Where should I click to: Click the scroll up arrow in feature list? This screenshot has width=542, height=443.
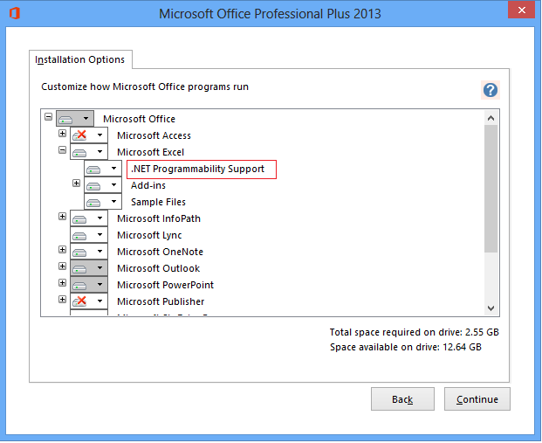491,118
